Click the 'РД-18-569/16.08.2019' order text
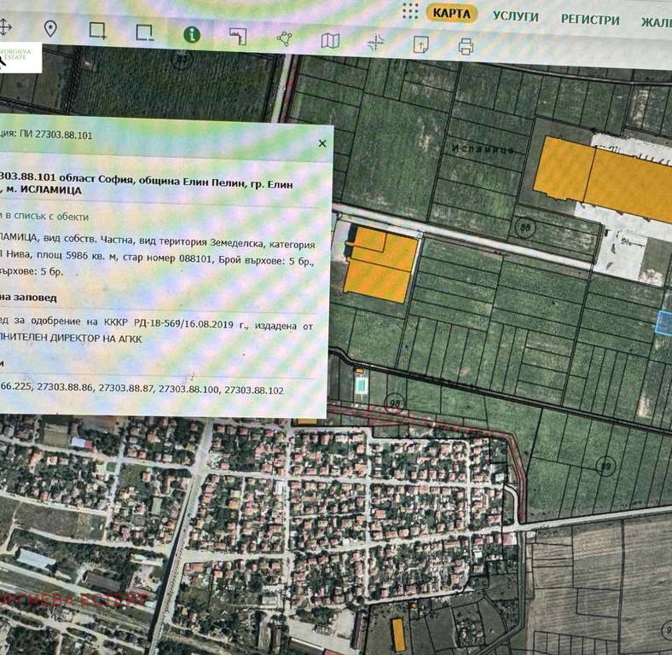Viewport: 672px width, 655px height. pos(183,324)
